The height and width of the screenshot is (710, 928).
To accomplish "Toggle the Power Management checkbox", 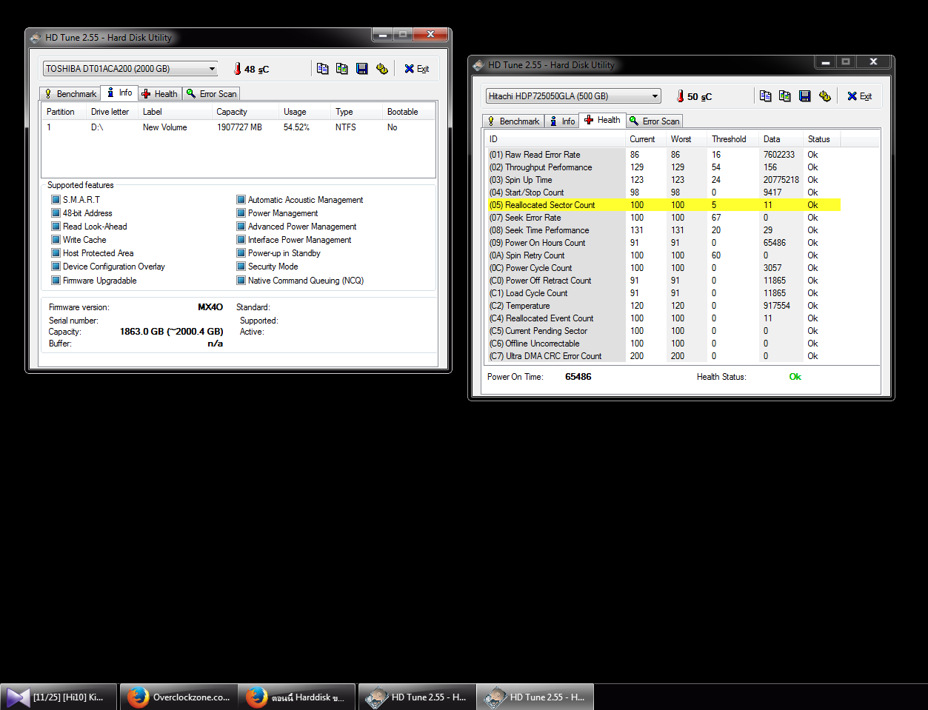I will coord(241,213).
